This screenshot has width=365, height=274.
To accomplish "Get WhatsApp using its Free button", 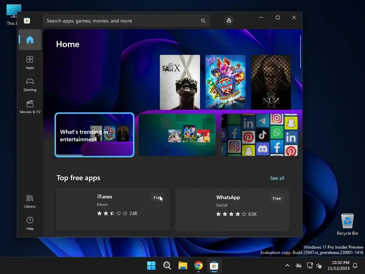I will (x=277, y=198).
